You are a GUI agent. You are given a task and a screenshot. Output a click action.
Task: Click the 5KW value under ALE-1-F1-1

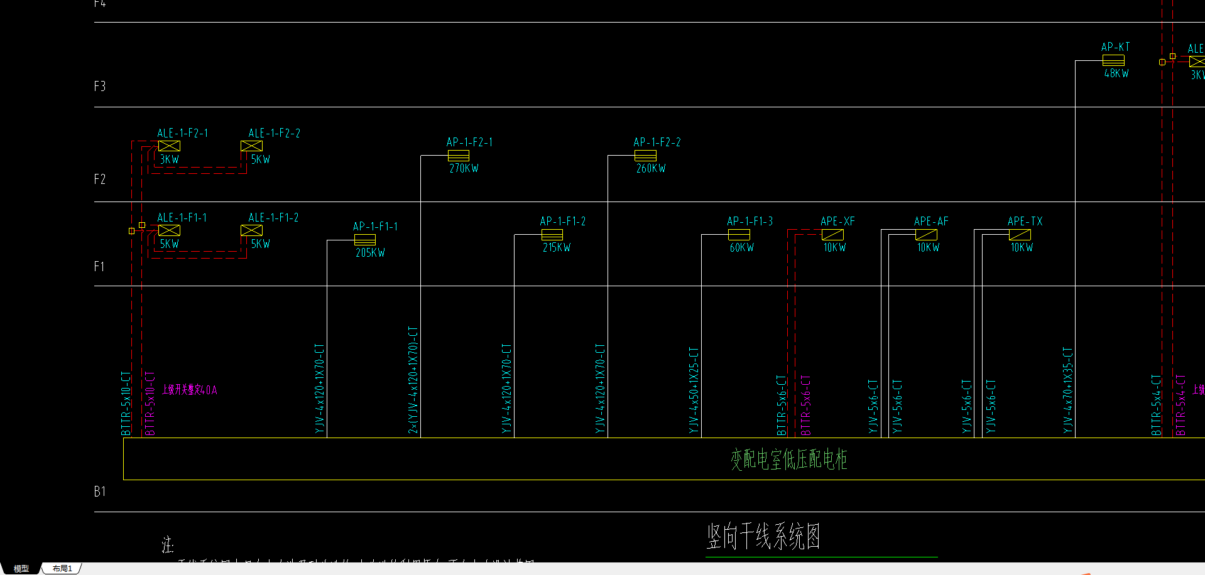click(170, 244)
